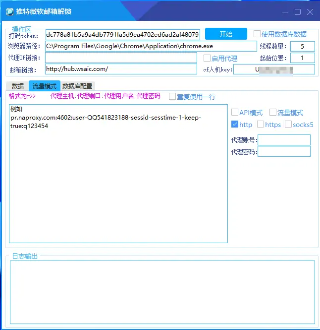The width and height of the screenshot is (320, 330).
Task: Minimize the 推特微软邮箱解锁 window
Action: pos(285,12)
